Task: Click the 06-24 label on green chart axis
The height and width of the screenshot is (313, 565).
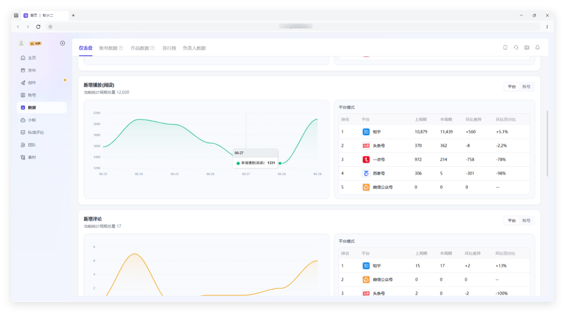Action: pos(139,174)
